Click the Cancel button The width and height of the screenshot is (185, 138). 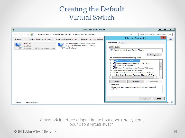(159, 99)
